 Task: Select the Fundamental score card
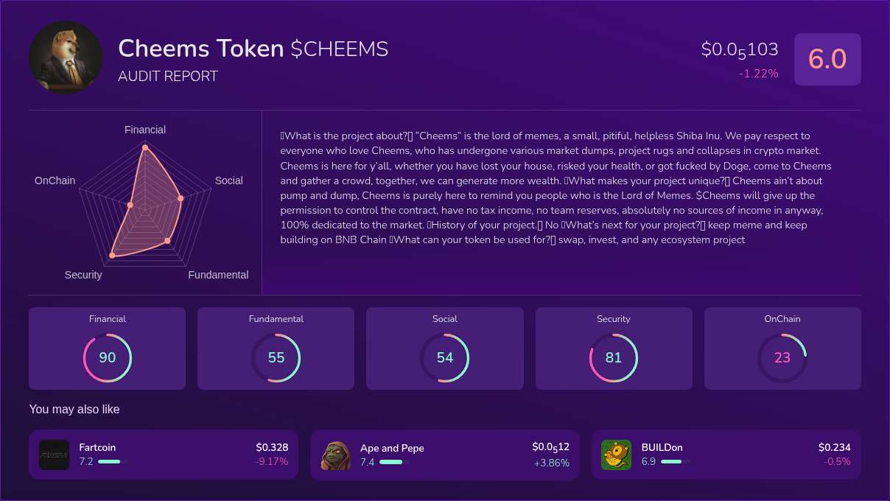tap(276, 348)
